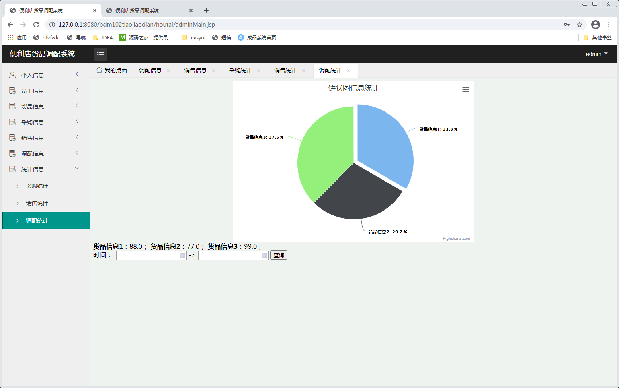619x388 pixels.
Task: Expand the 采购信息 menu chevron
Action: click(77, 121)
